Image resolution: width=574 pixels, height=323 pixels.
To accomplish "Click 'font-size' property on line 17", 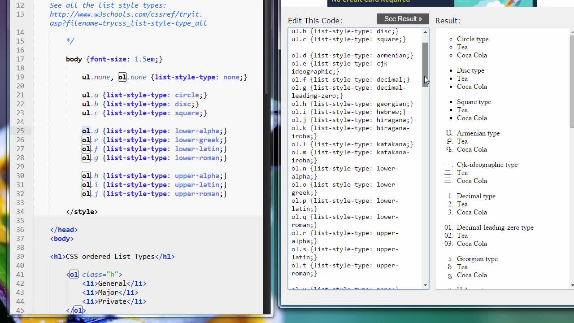I will (108, 59).
